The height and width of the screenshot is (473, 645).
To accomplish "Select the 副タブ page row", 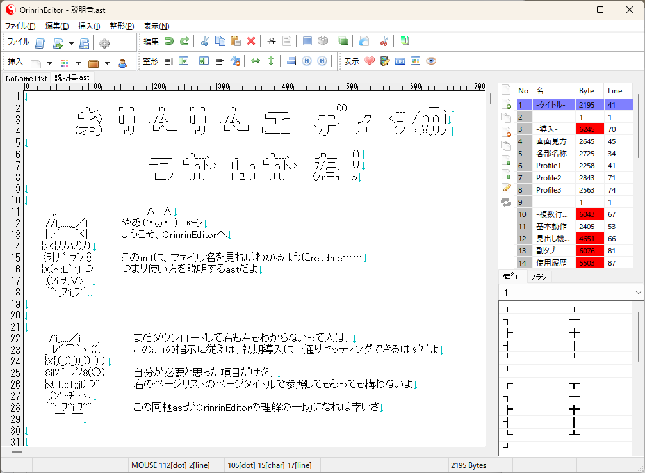I will click(x=575, y=251).
